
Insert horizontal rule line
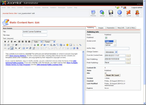click(5, 48)
